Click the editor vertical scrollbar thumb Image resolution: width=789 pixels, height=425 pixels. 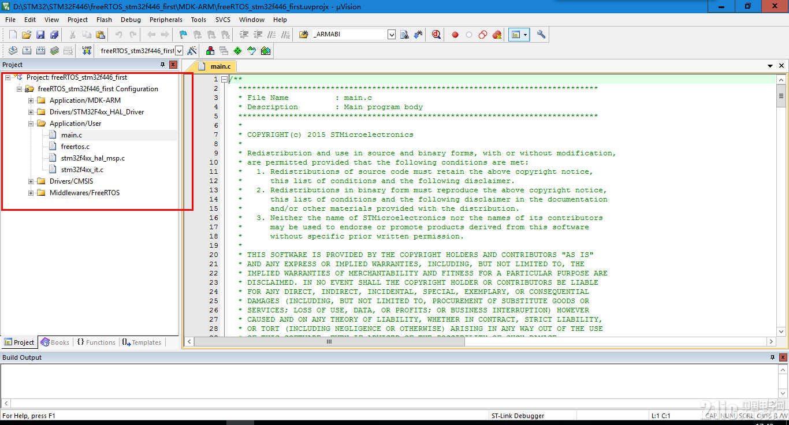point(781,96)
